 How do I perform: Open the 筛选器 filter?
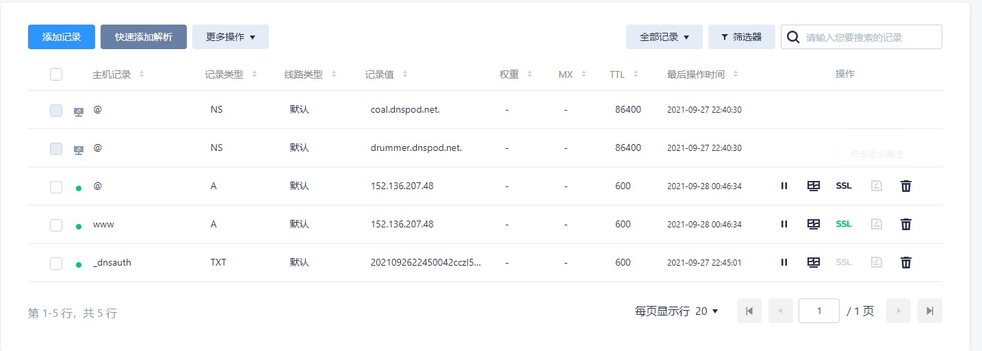pos(742,37)
